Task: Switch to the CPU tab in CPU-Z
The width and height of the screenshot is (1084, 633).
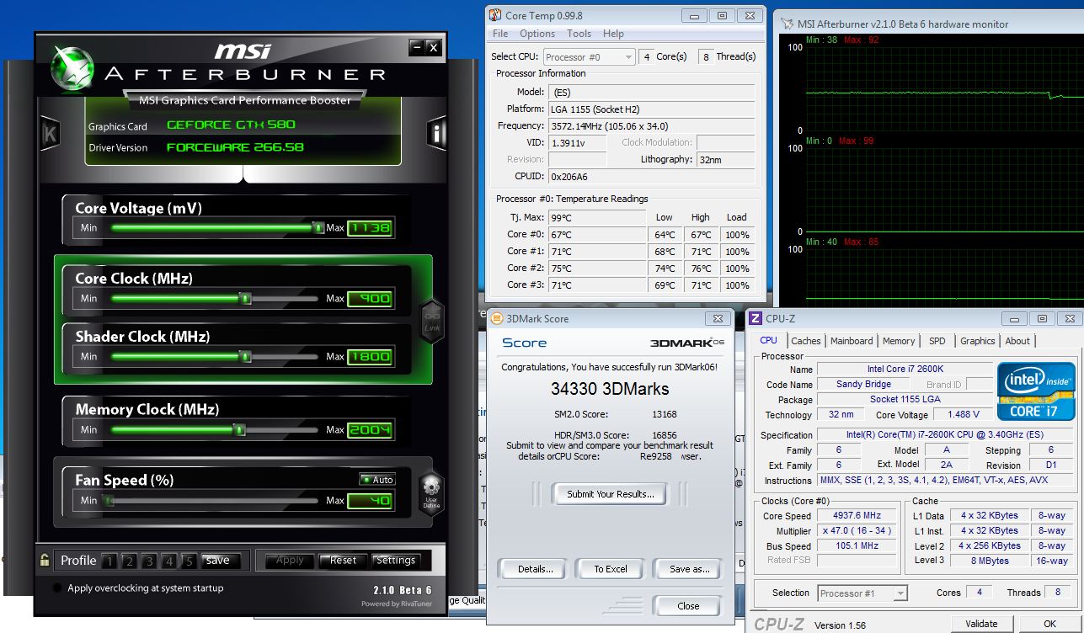Action: tap(768, 340)
